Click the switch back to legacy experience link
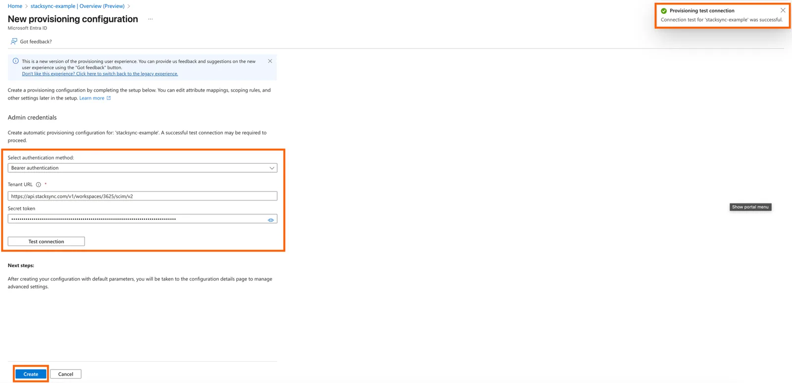 pyautogui.click(x=100, y=74)
